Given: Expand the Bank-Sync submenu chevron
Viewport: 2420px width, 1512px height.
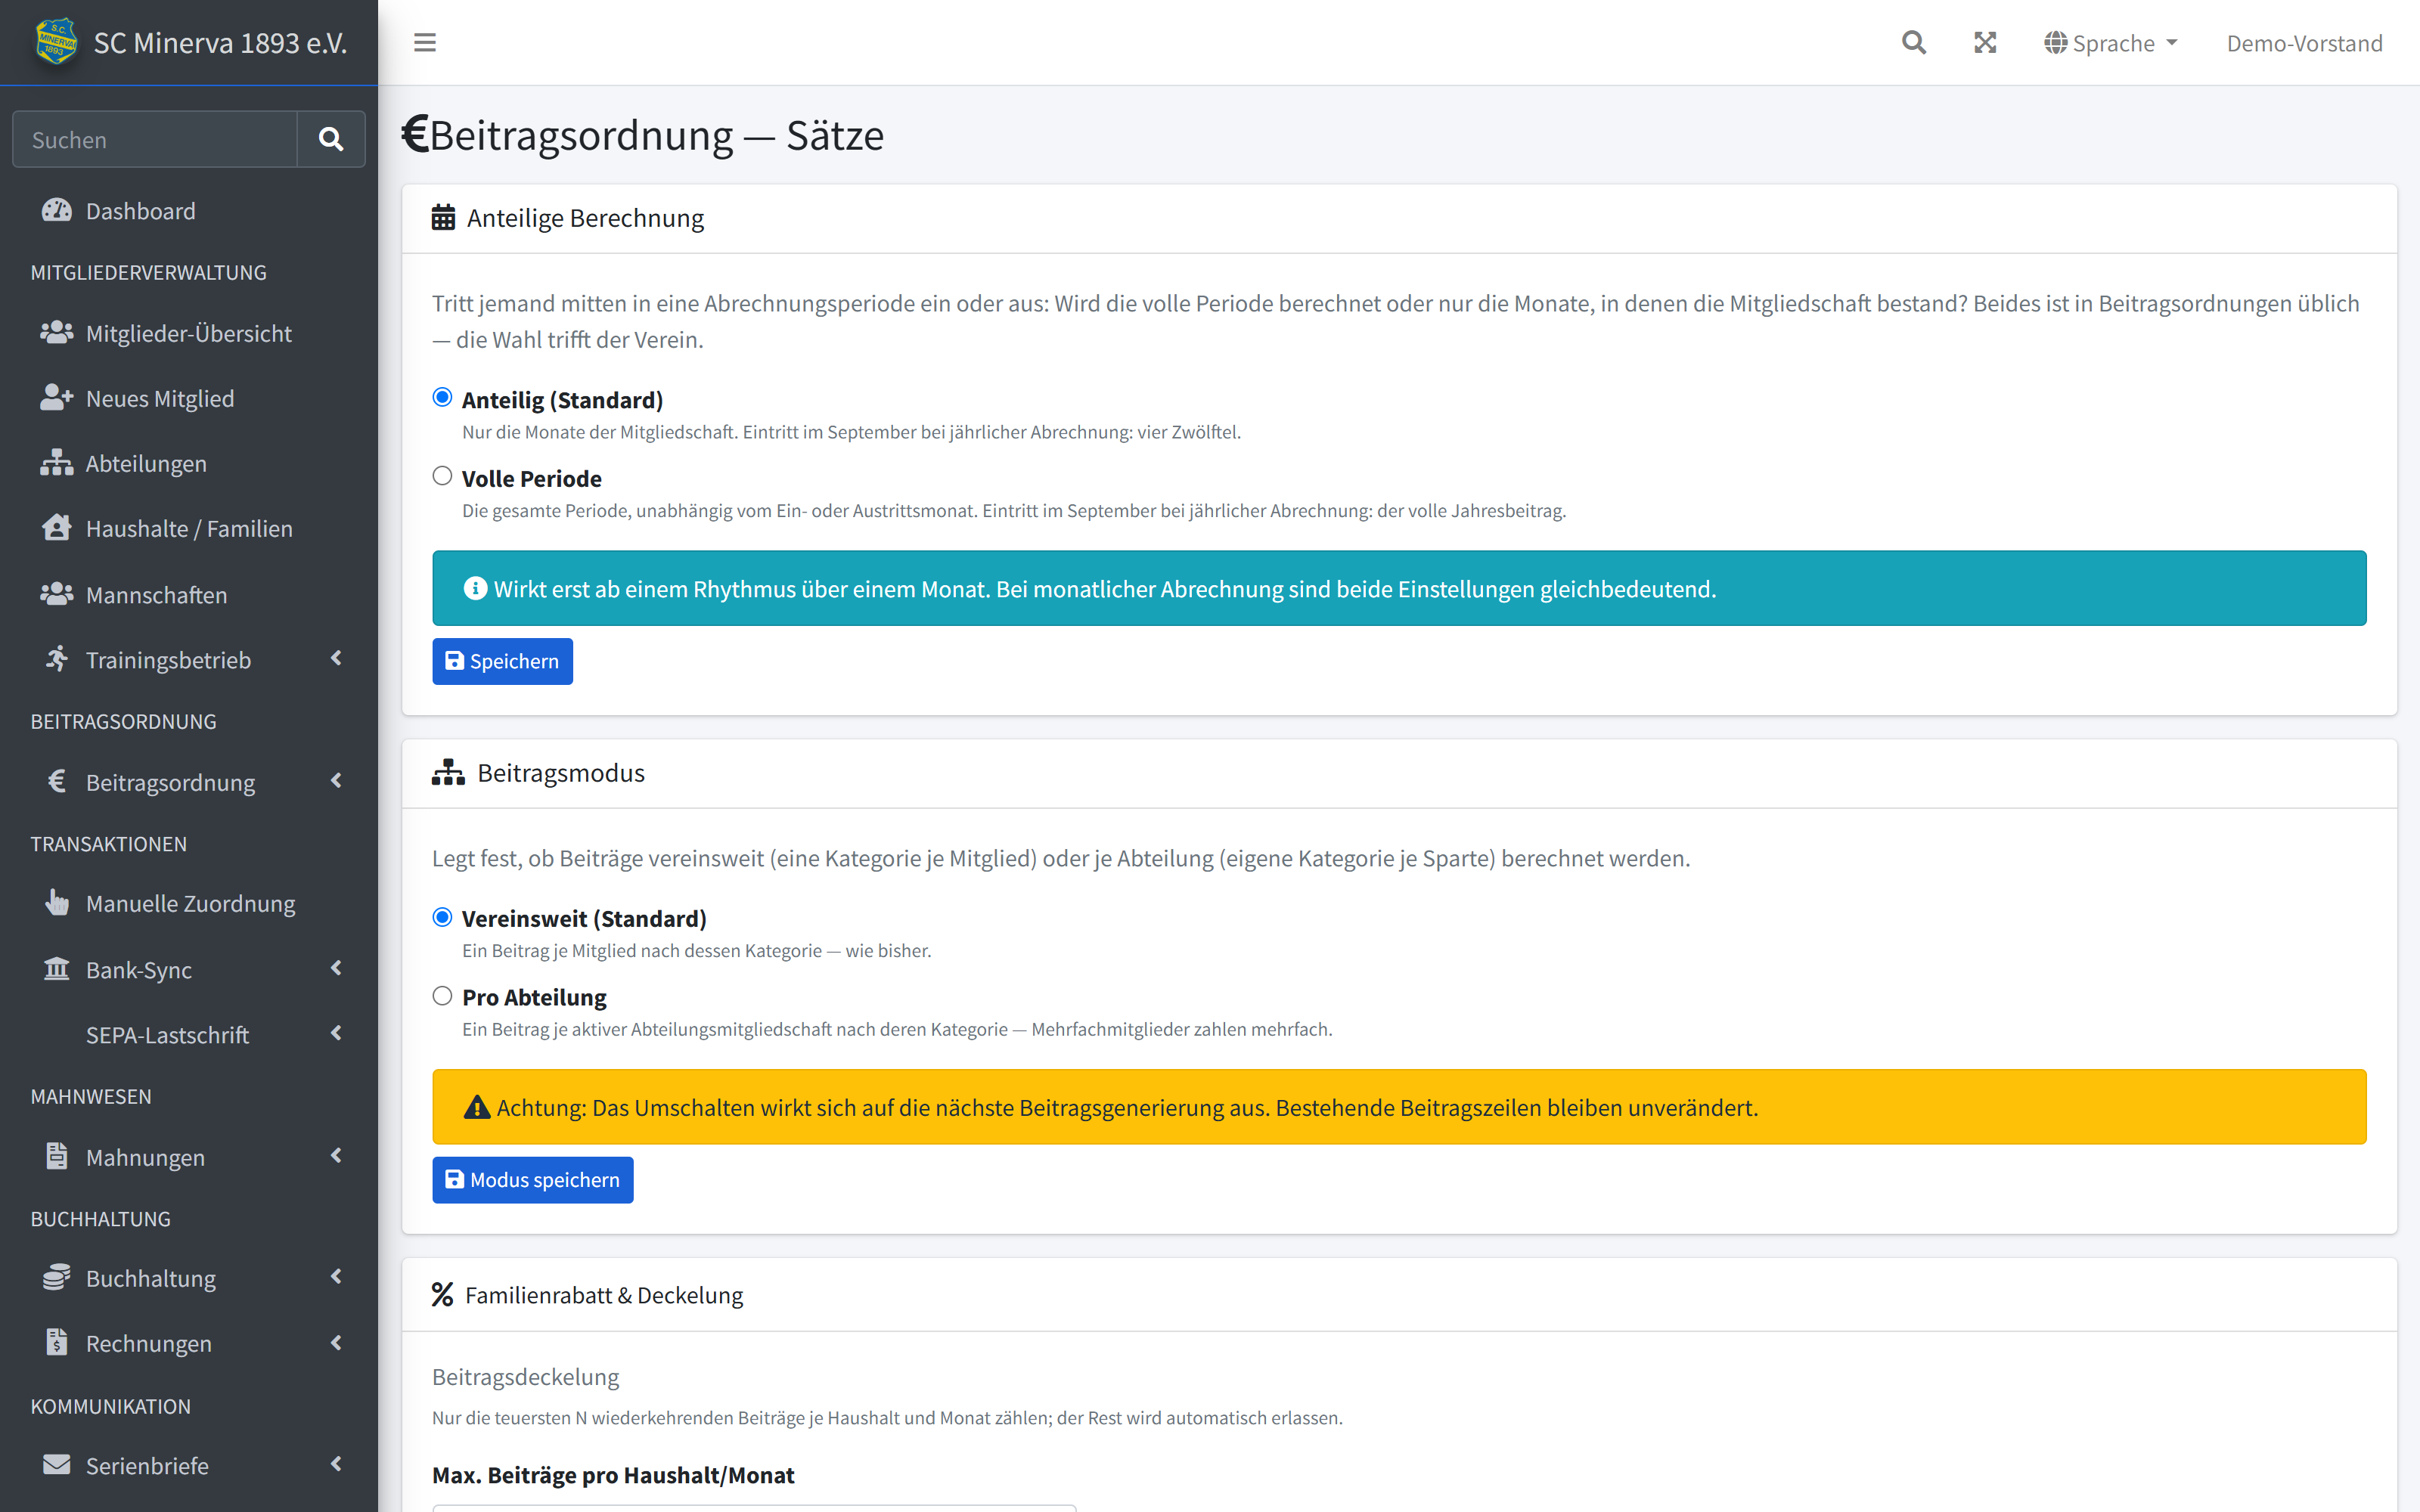Looking at the screenshot, I should click(x=336, y=968).
